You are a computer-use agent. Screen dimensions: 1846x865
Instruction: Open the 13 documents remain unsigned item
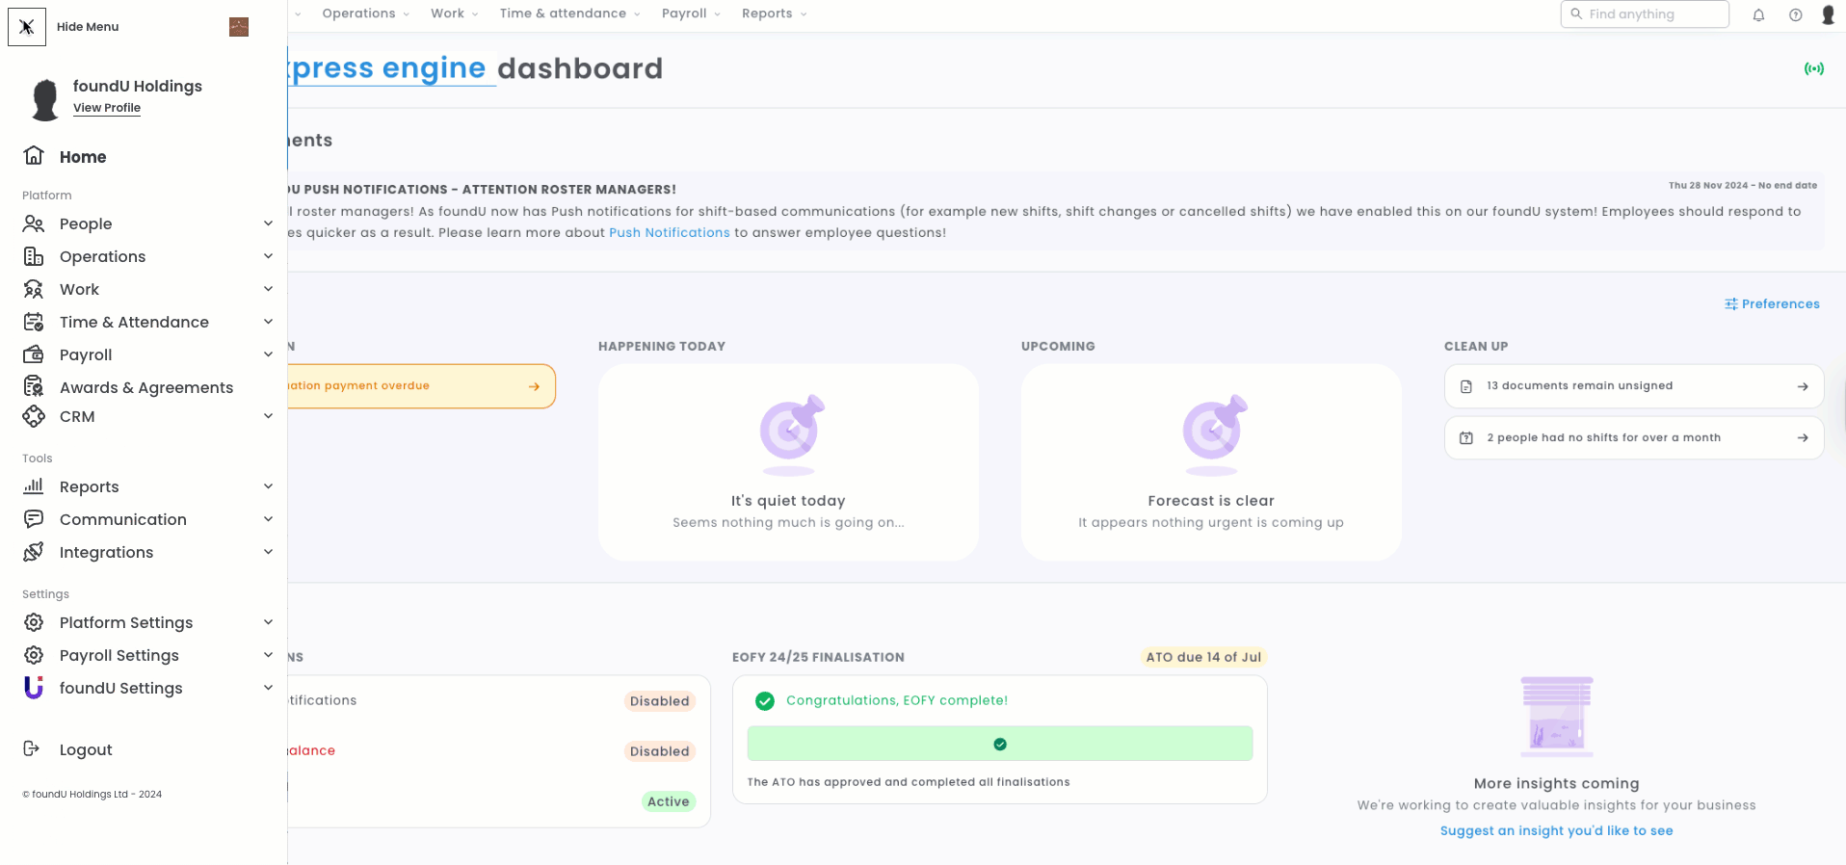coord(1633,386)
